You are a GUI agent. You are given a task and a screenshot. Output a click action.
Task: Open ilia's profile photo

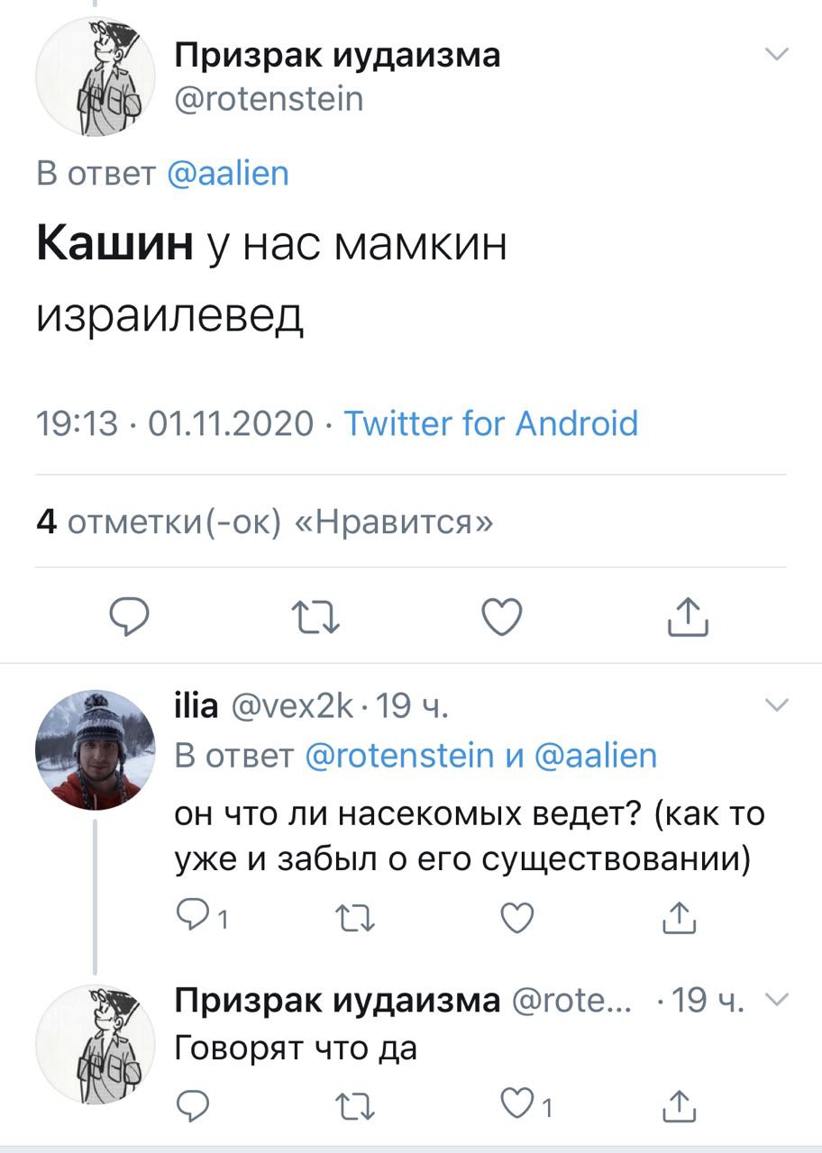89,749
